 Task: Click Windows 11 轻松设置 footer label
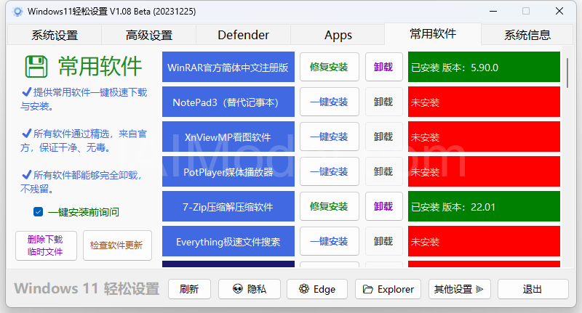tap(87, 289)
